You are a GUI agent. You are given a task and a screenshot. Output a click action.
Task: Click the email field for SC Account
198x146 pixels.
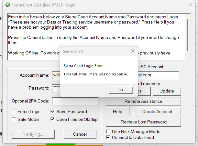click(x=158, y=75)
